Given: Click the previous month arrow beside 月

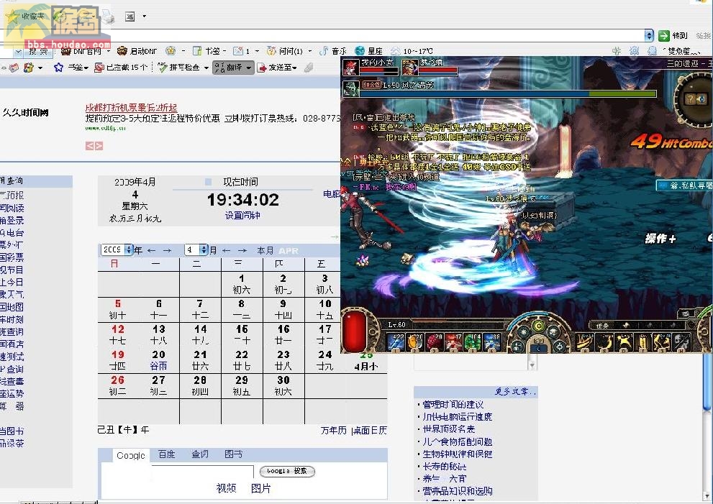Looking at the screenshot, I should (226, 250).
